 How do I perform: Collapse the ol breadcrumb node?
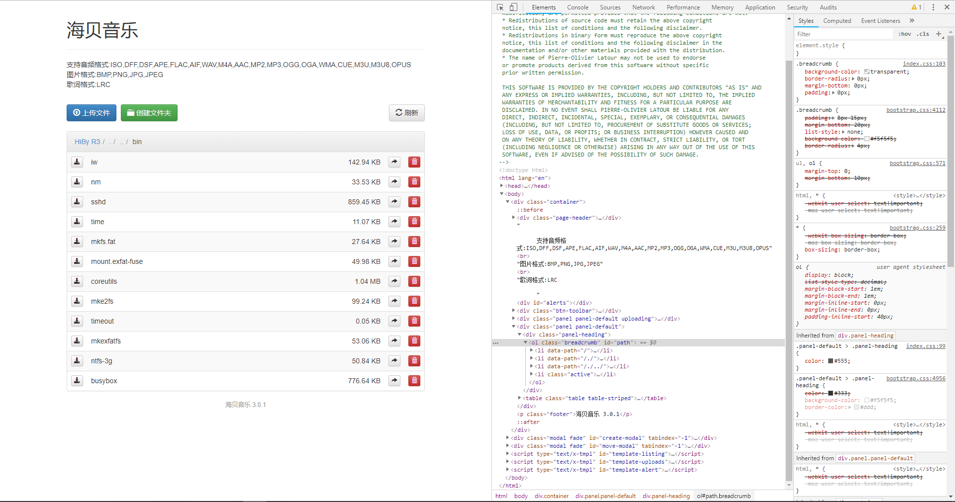525,342
